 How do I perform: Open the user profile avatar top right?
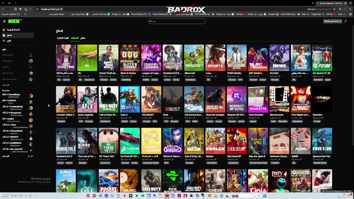[346, 21]
